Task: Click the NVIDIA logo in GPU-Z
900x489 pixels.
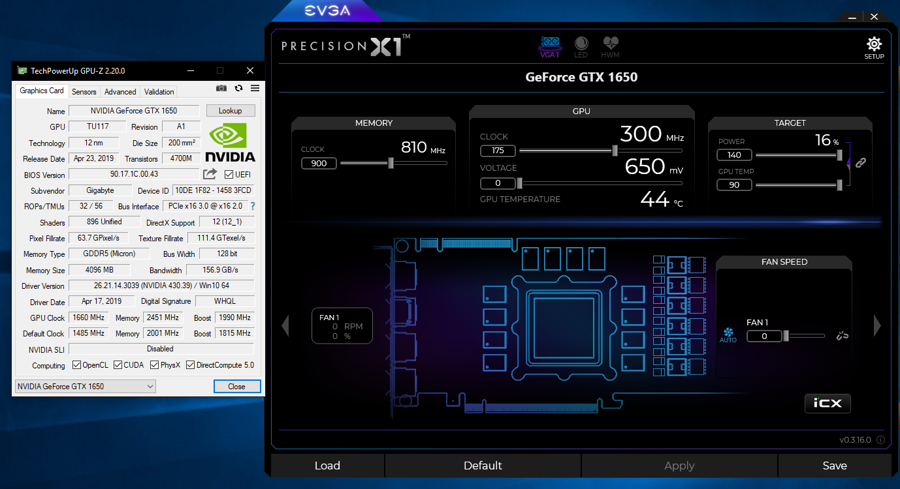Action: [x=231, y=142]
